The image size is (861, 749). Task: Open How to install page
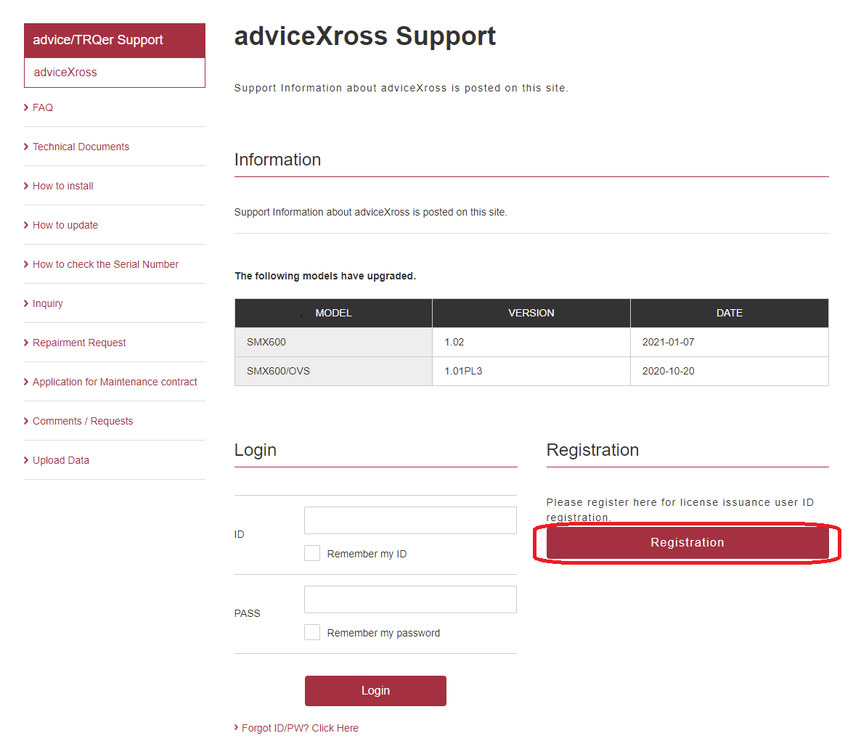pos(62,186)
